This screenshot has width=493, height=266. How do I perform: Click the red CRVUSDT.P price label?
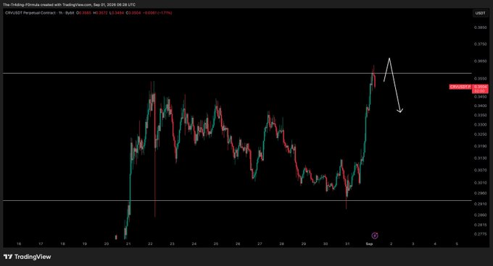point(460,87)
